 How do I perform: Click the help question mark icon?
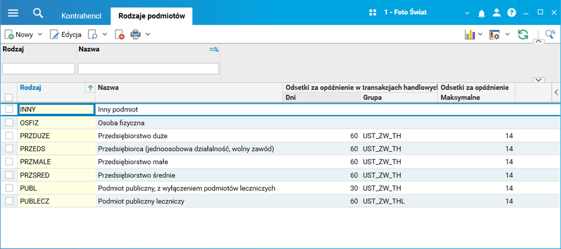tap(512, 12)
